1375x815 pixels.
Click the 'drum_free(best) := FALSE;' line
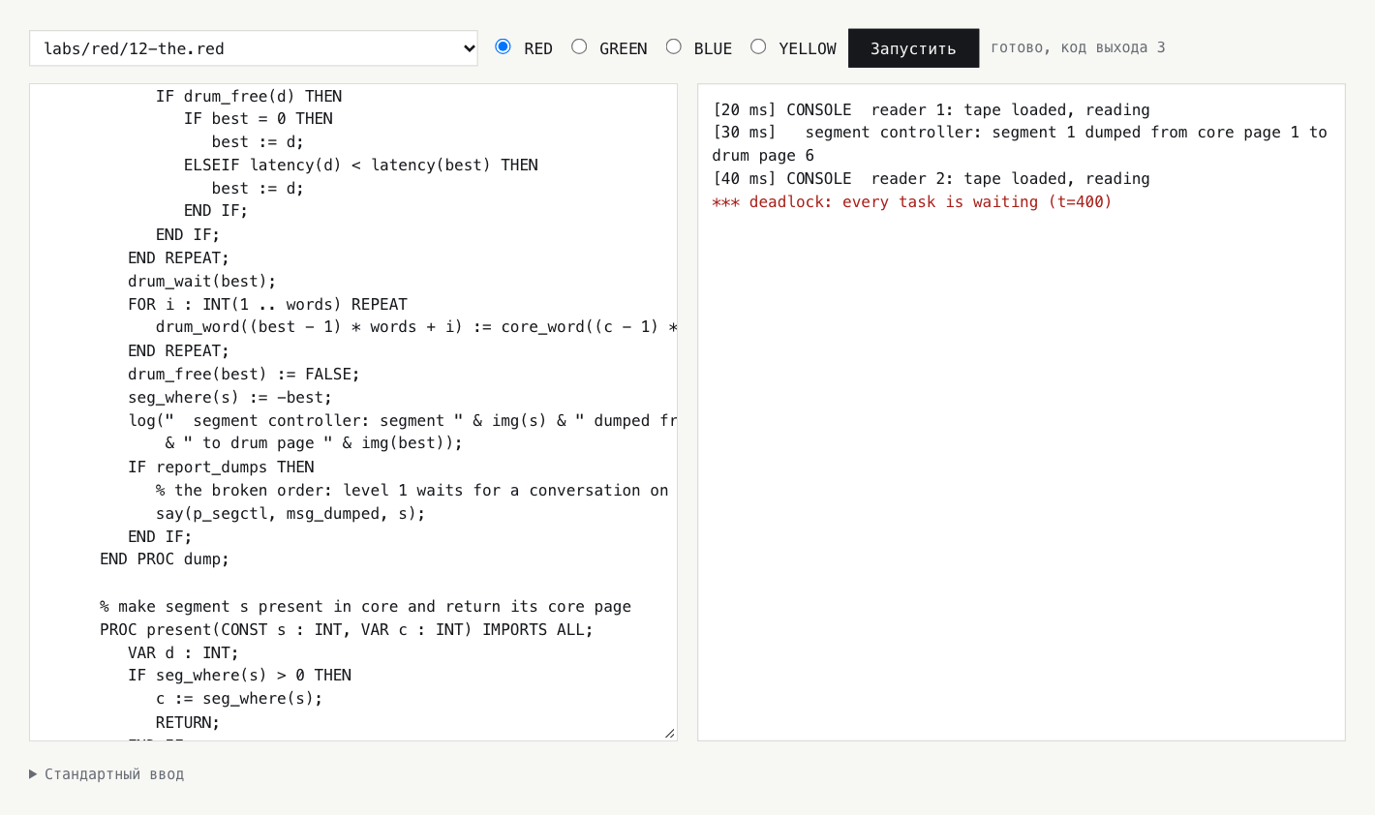[x=244, y=375]
